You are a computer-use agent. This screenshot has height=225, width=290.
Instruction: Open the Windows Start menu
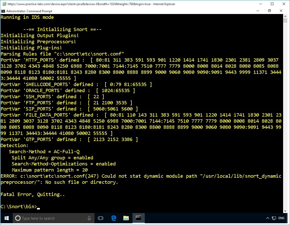coord(6,218)
